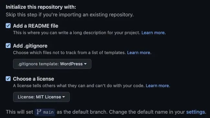This screenshot has height=118, width=210.
Task: Click 'Choose which files not to track' text
Action: coord(69,53)
